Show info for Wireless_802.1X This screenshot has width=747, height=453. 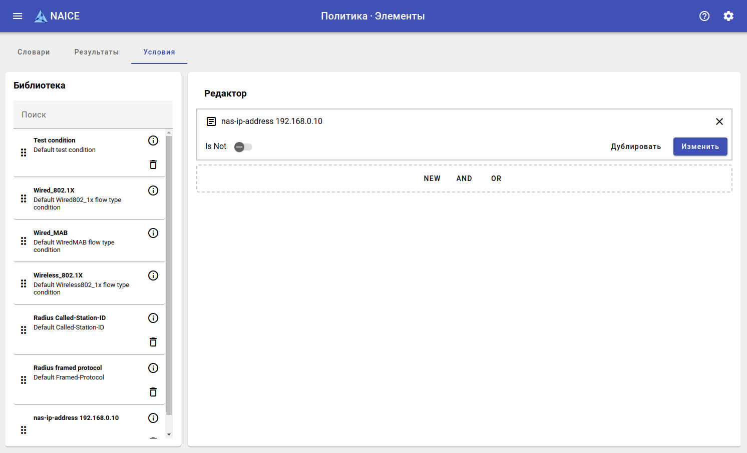(153, 275)
